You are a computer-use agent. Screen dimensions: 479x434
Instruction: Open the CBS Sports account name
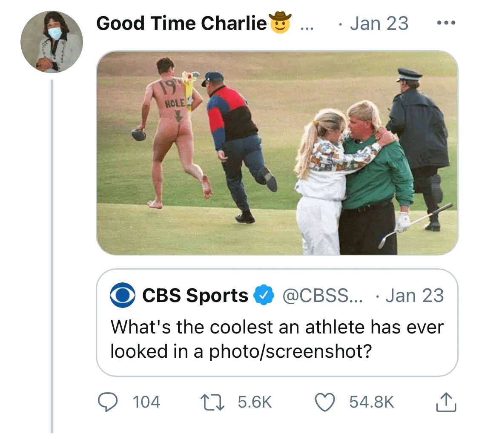[195, 296]
